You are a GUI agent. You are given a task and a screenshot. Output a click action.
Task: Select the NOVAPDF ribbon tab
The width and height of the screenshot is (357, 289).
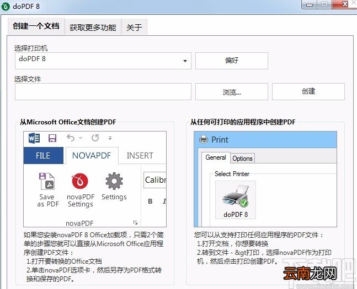click(x=92, y=156)
